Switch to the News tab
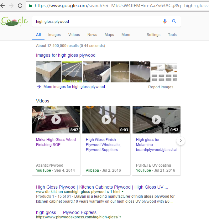The height and width of the screenshot is (219, 209). click(92, 35)
